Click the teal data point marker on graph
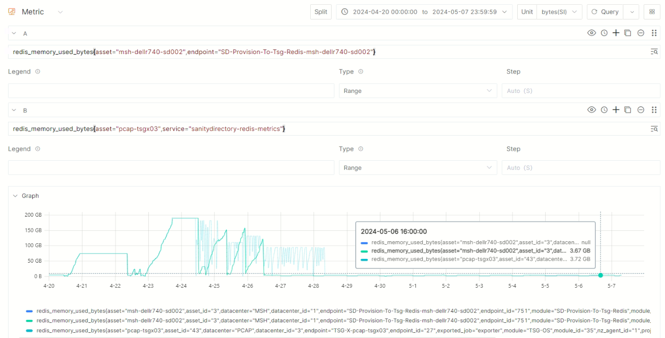The height and width of the screenshot is (338, 665). click(601, 275)
